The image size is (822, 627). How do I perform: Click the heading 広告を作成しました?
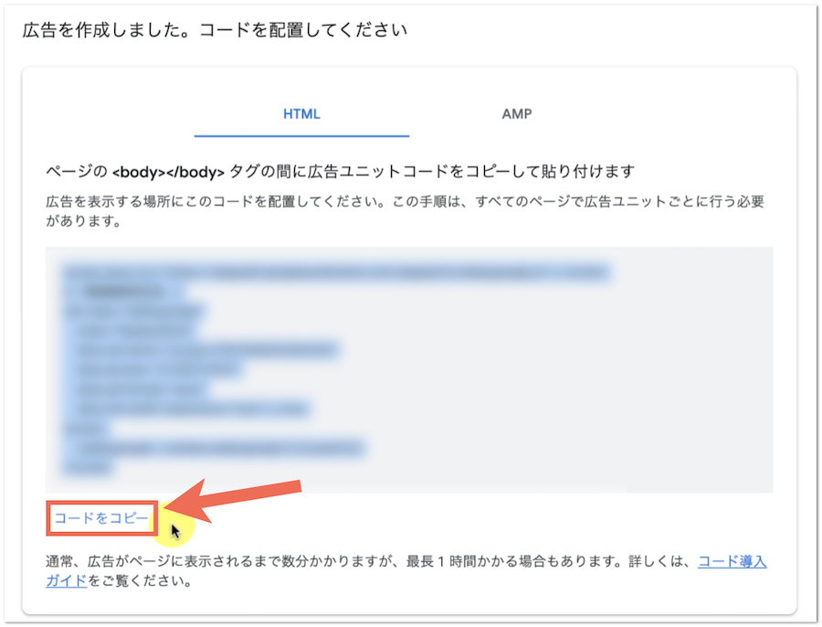tap(215, 30)
